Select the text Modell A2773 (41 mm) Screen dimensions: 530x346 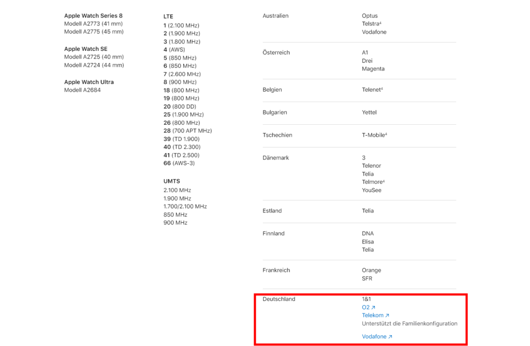93,24
